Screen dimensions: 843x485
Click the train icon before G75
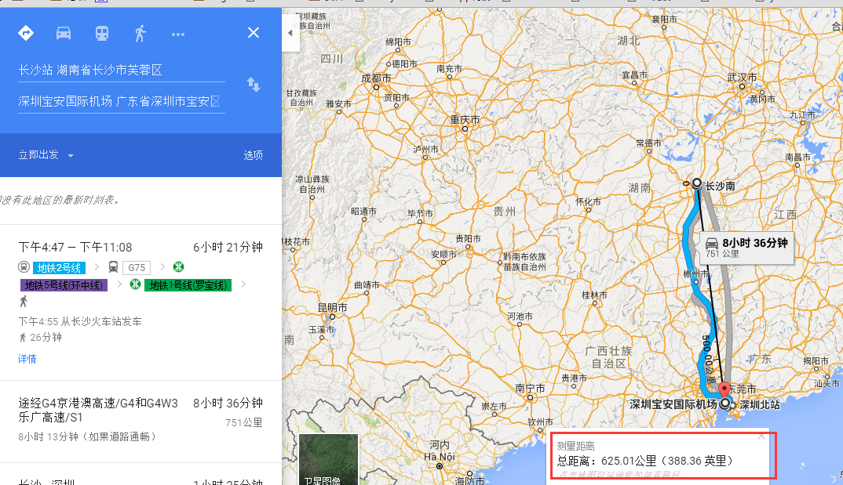[113, 267]
